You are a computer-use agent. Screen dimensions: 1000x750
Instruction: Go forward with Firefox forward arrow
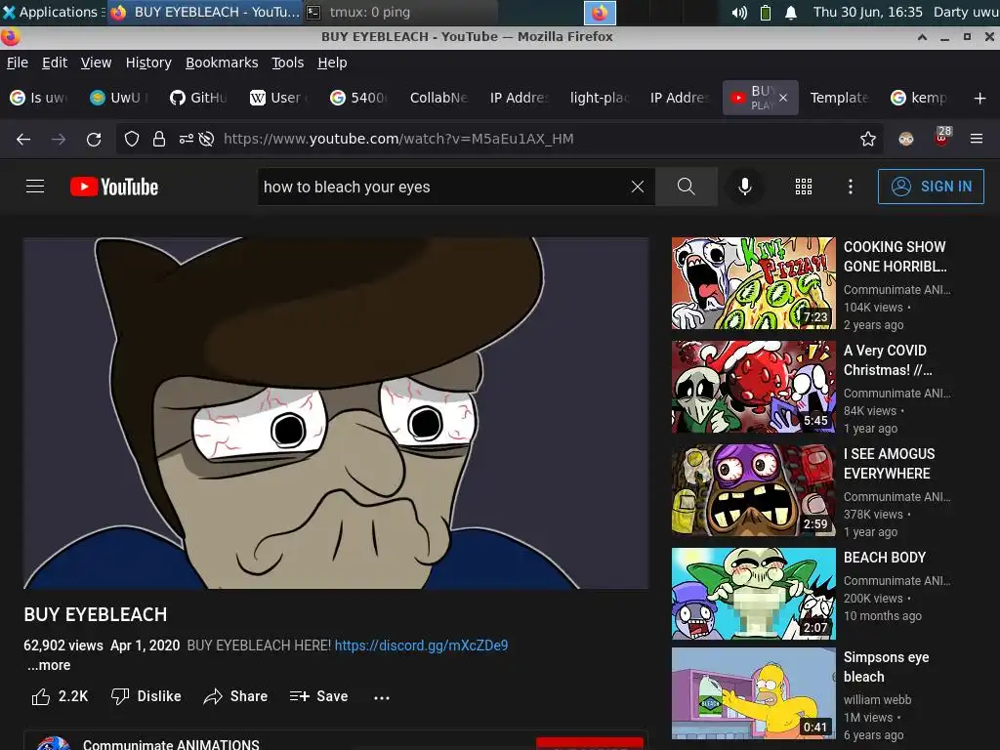(x=59, y=139)
